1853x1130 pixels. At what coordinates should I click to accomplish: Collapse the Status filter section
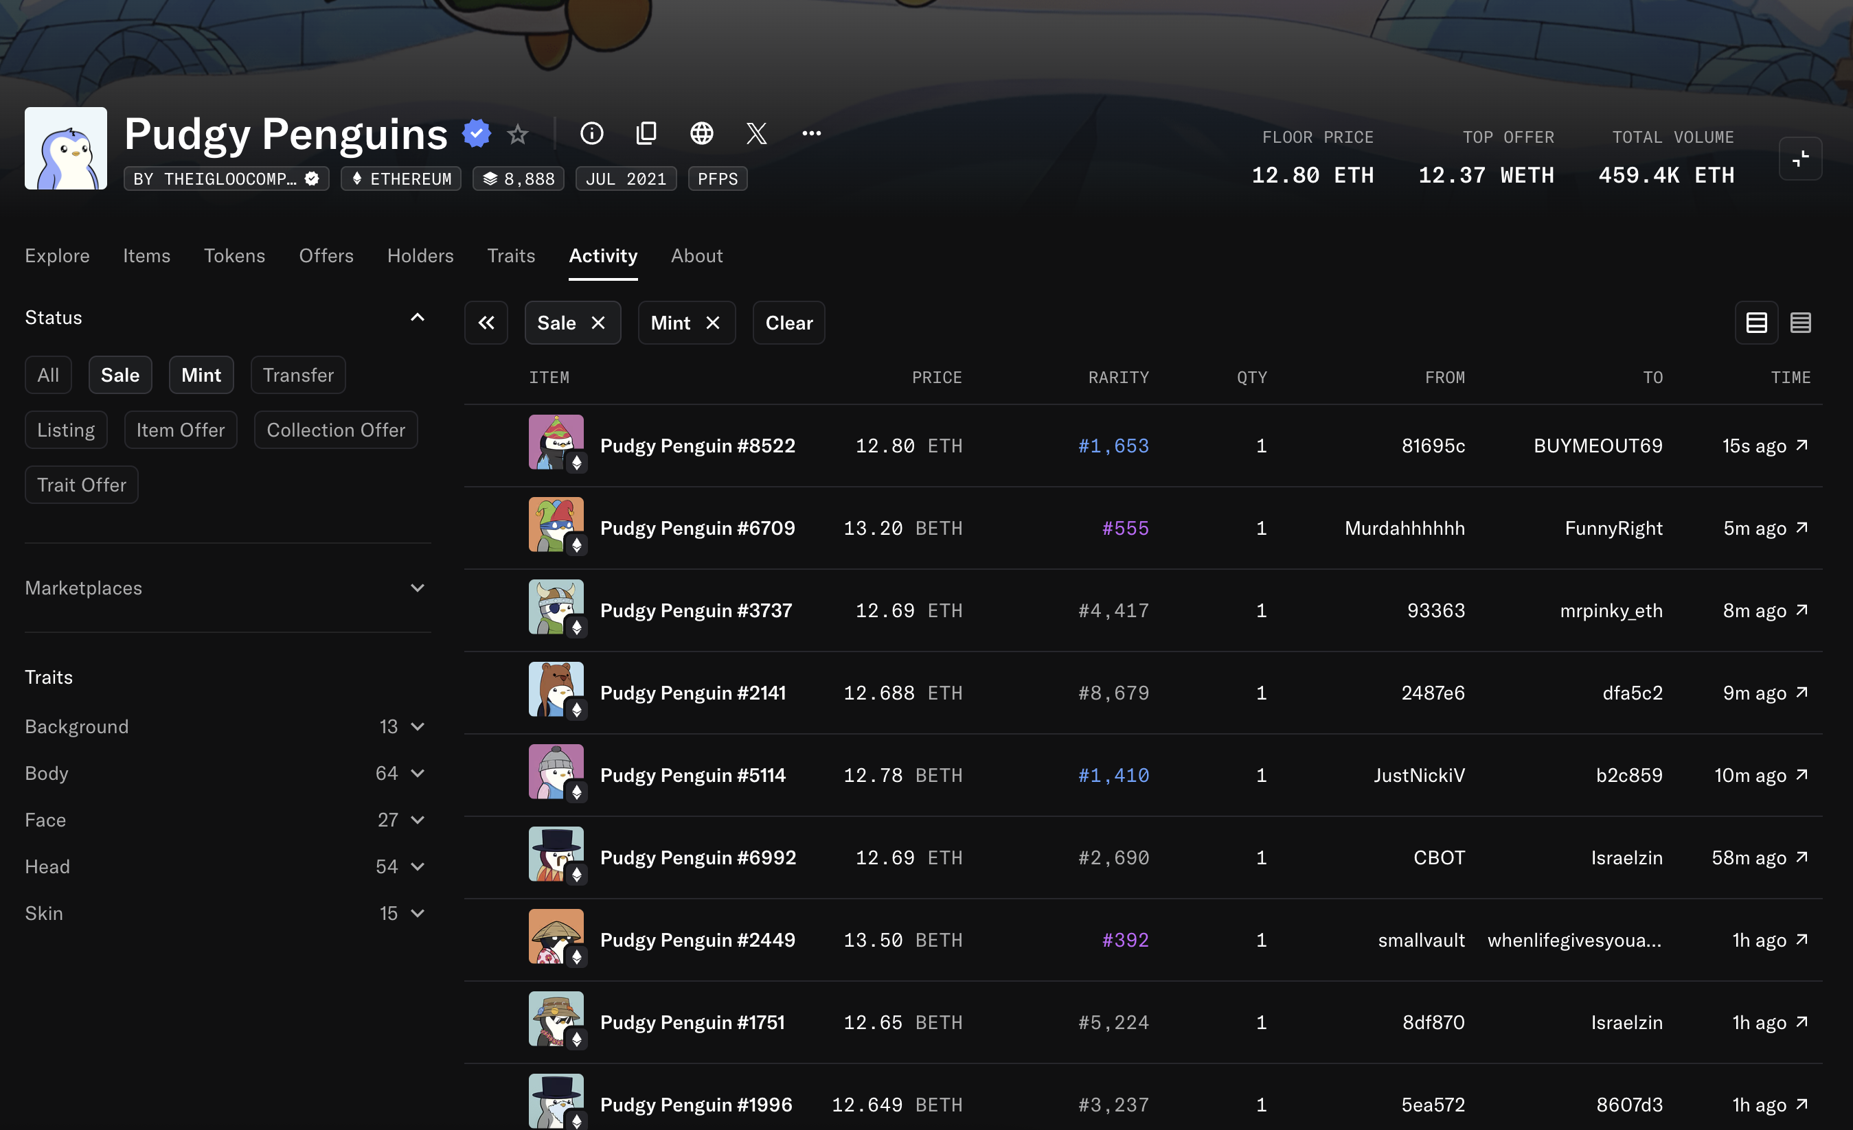[418, 317]
